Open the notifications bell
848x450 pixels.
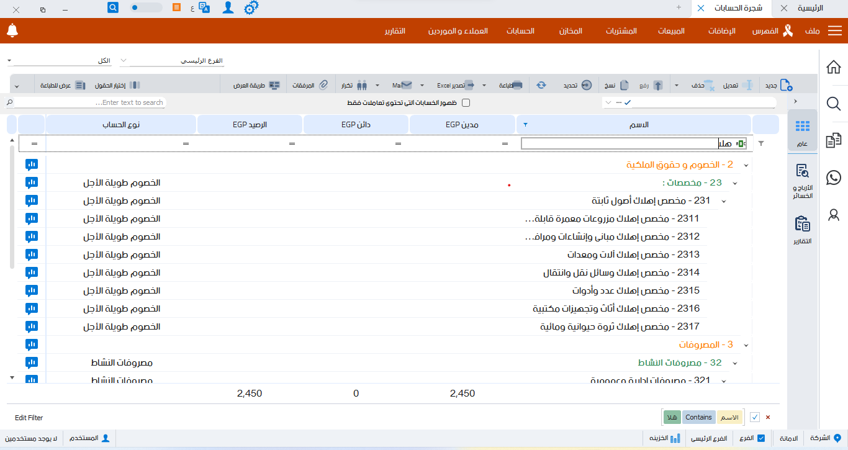(12, 30)
